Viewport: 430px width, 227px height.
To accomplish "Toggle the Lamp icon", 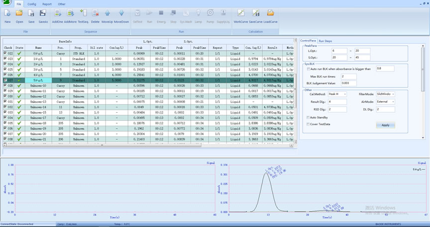I will click(198, 13).
